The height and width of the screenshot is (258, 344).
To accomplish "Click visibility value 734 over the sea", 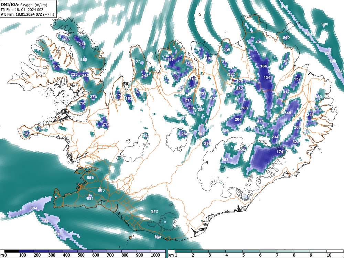I will pyautogui.click(x=45, y=221).
